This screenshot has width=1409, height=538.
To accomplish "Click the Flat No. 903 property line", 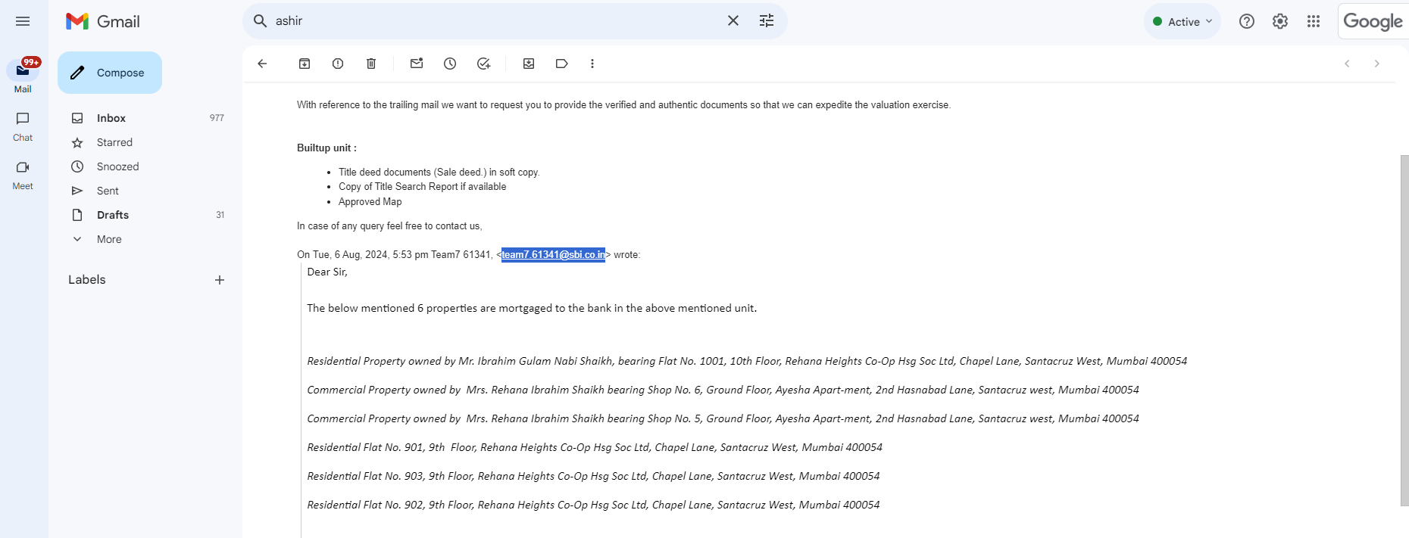I will coord(593,476).
